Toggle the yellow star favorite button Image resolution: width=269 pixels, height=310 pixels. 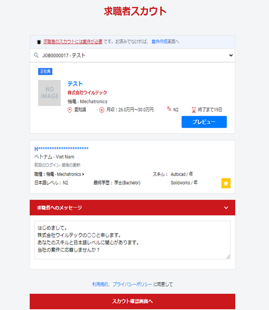226,183
